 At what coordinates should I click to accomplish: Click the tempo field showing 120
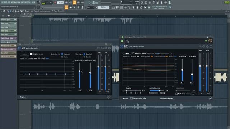pos(60,3)
